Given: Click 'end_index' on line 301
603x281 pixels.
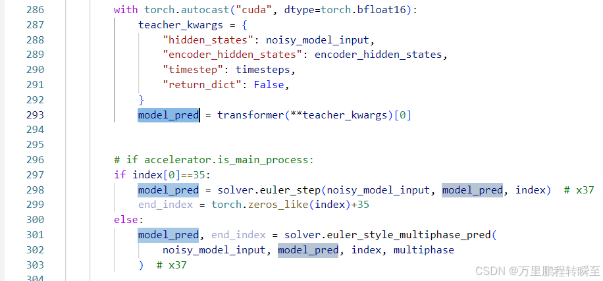Looking at the screenshot, I should pyautogui.click(x=238, y=235).
